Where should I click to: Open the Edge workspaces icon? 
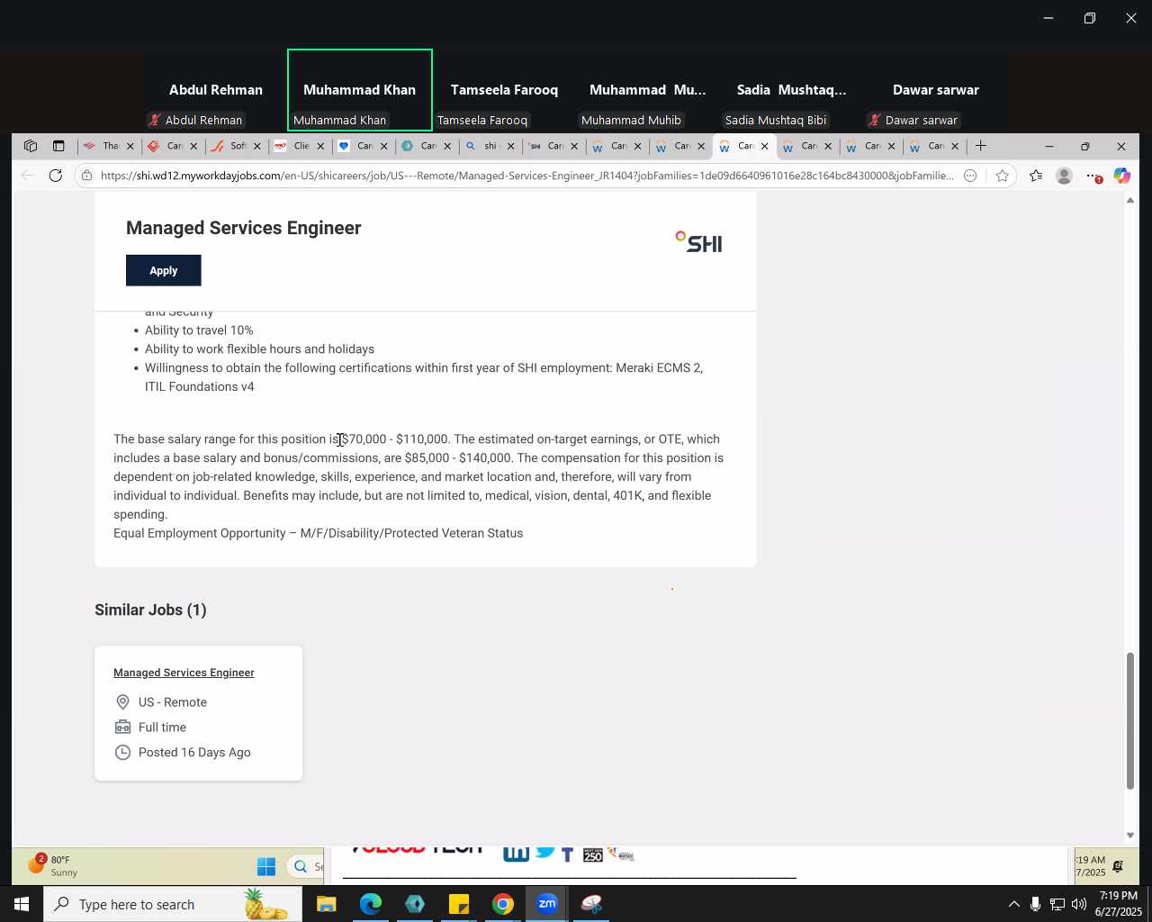click(31, 146)
